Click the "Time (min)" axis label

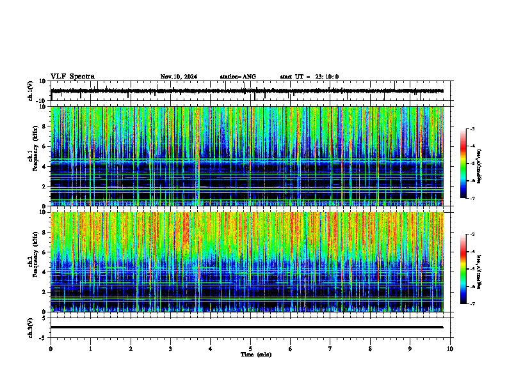(256, 355)
